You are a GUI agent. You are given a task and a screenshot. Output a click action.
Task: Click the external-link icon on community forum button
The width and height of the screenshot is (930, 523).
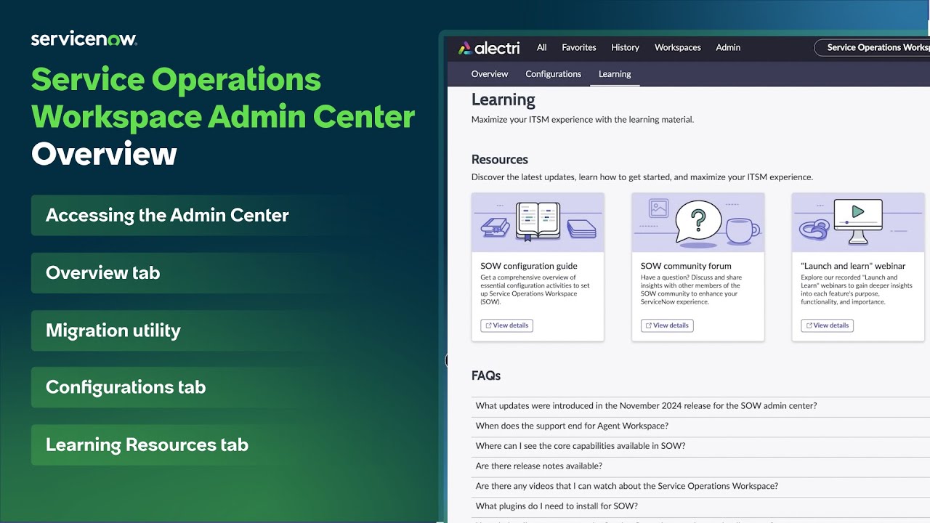coord(648,325)
